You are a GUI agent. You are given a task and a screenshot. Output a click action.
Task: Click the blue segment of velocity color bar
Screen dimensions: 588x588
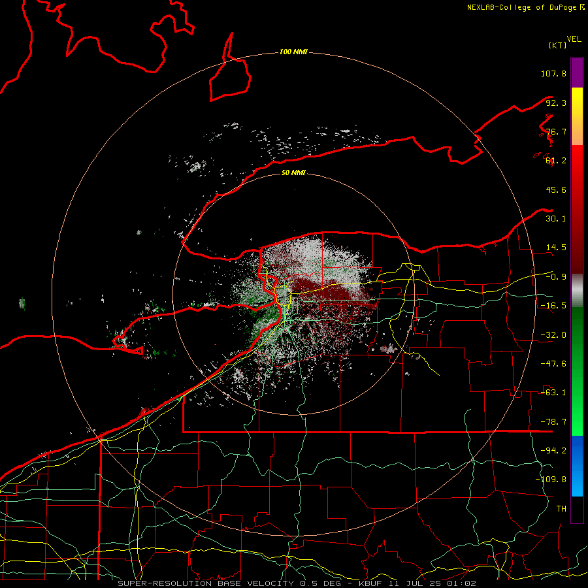tap(577, 466)
